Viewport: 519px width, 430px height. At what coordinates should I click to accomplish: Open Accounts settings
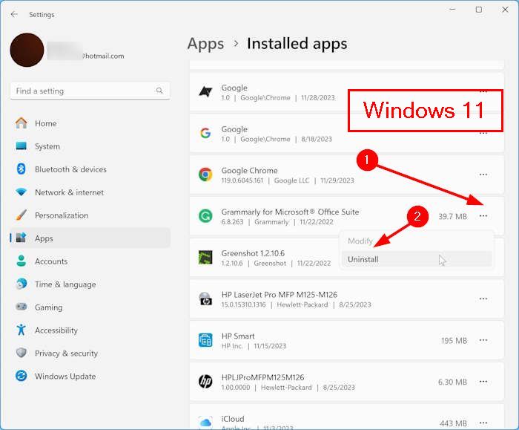[90, 261]
